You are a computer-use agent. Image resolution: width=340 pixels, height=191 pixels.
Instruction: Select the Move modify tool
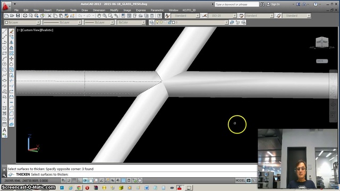12,59
